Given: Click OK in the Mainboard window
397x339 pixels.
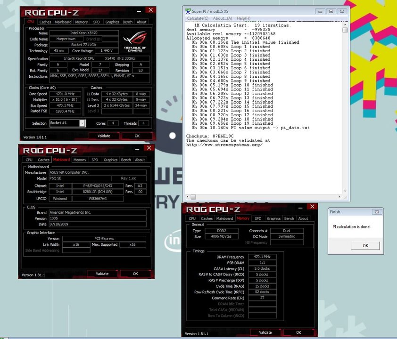Looking at the screenshot, I should pyautogui.click(x=135, y=274).
